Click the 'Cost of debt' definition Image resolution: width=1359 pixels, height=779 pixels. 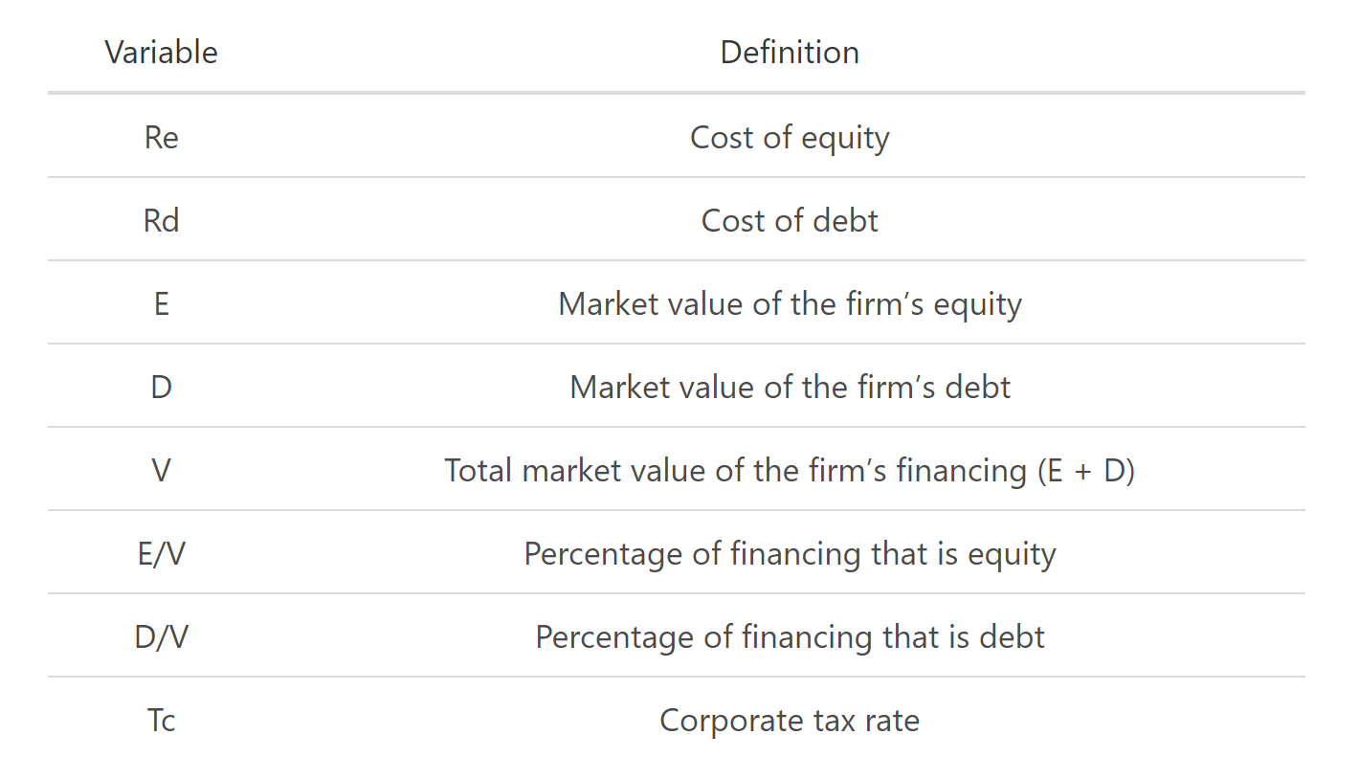coord(790,220)
